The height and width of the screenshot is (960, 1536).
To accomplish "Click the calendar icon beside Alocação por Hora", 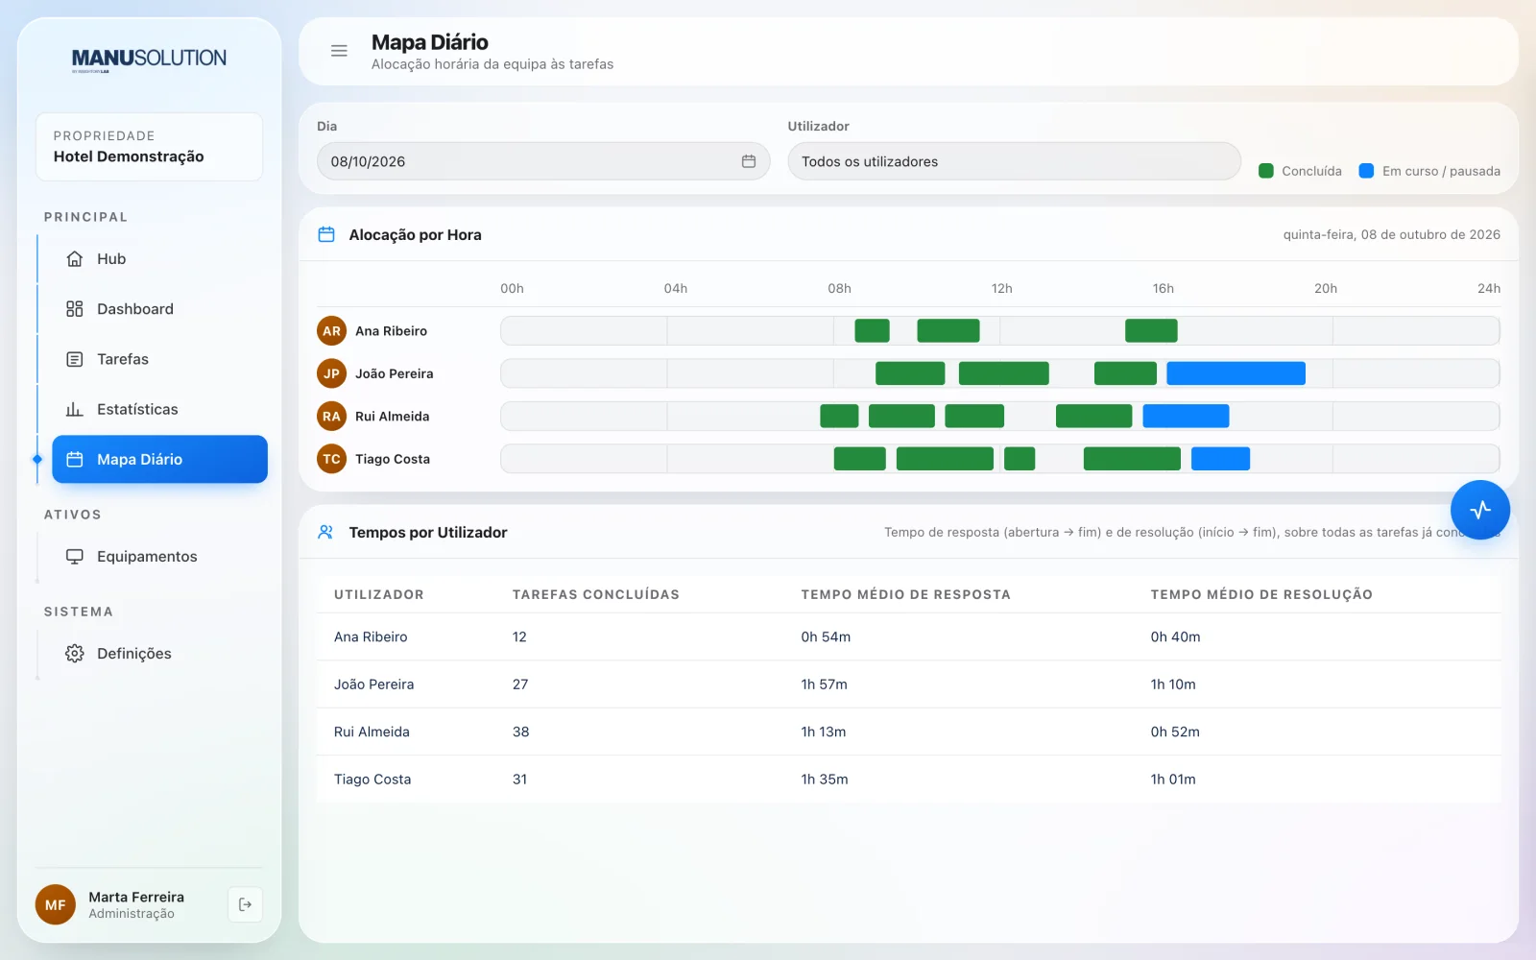I will coord(326,234).
